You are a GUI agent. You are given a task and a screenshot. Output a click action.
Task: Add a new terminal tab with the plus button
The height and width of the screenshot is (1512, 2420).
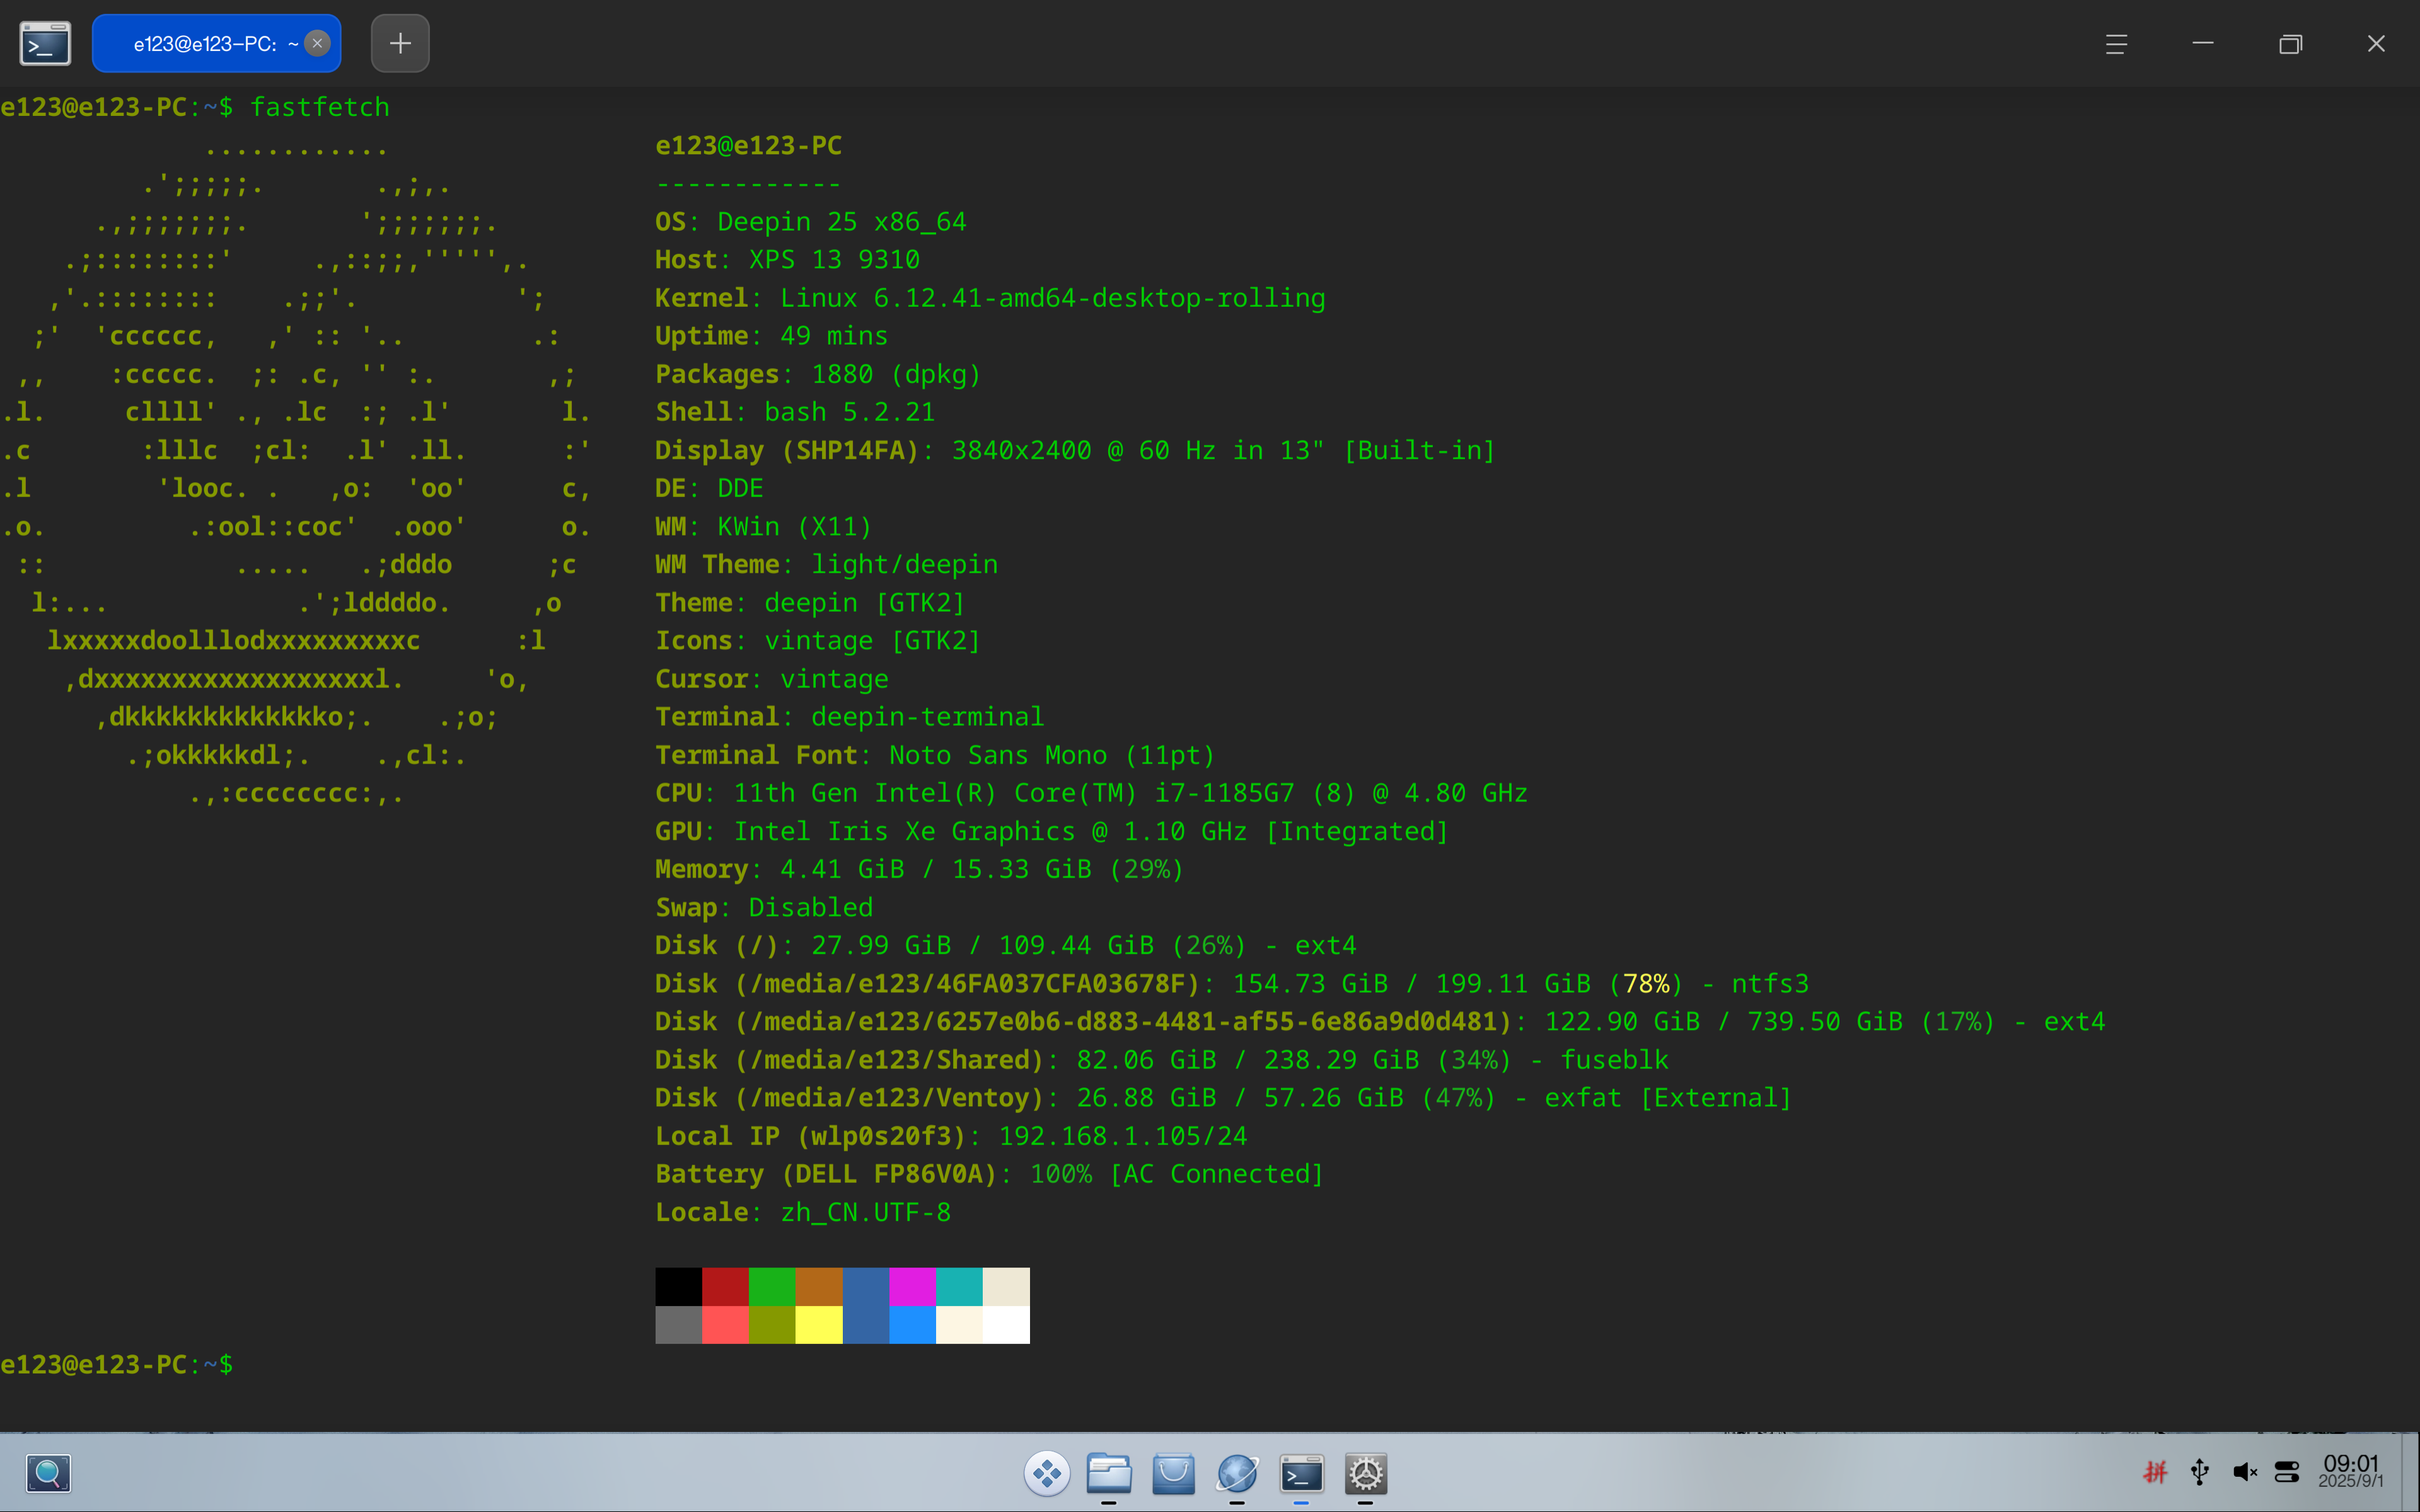[400, 43]
